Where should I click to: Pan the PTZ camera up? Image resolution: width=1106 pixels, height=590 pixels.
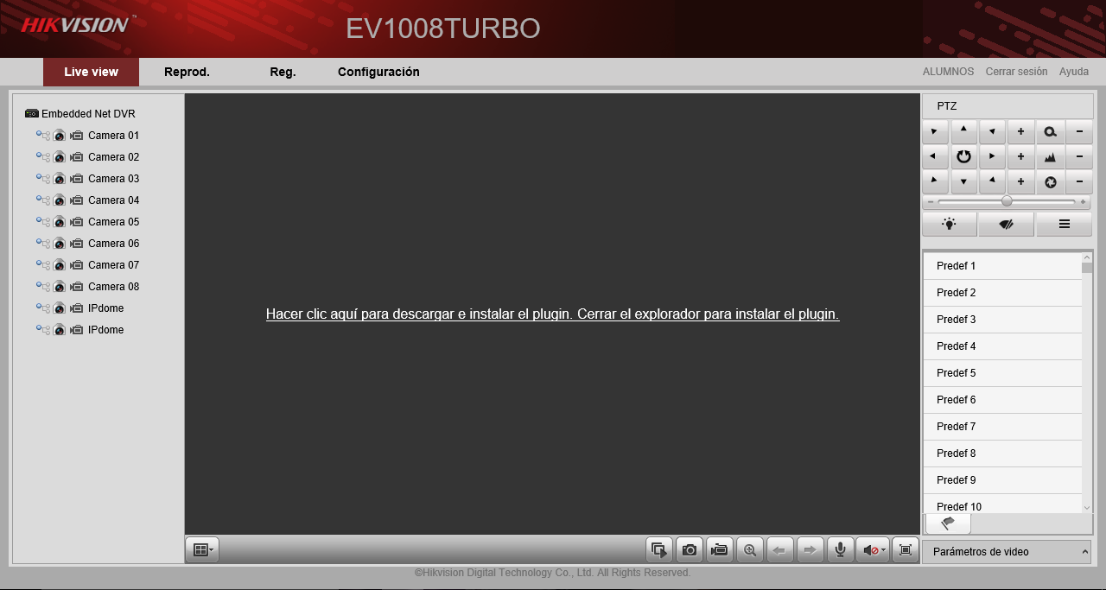tap(963, 132)
